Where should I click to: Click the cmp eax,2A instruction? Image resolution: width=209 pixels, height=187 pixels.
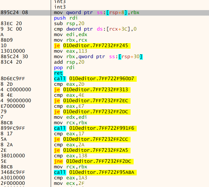tap(69, 145)
